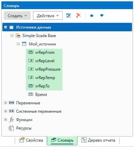
Task: Click the vrRepFrom clock icon
Action: click(x=31, y=52)
